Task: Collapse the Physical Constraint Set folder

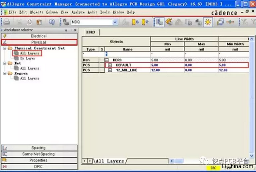Action: pos(5,48)
